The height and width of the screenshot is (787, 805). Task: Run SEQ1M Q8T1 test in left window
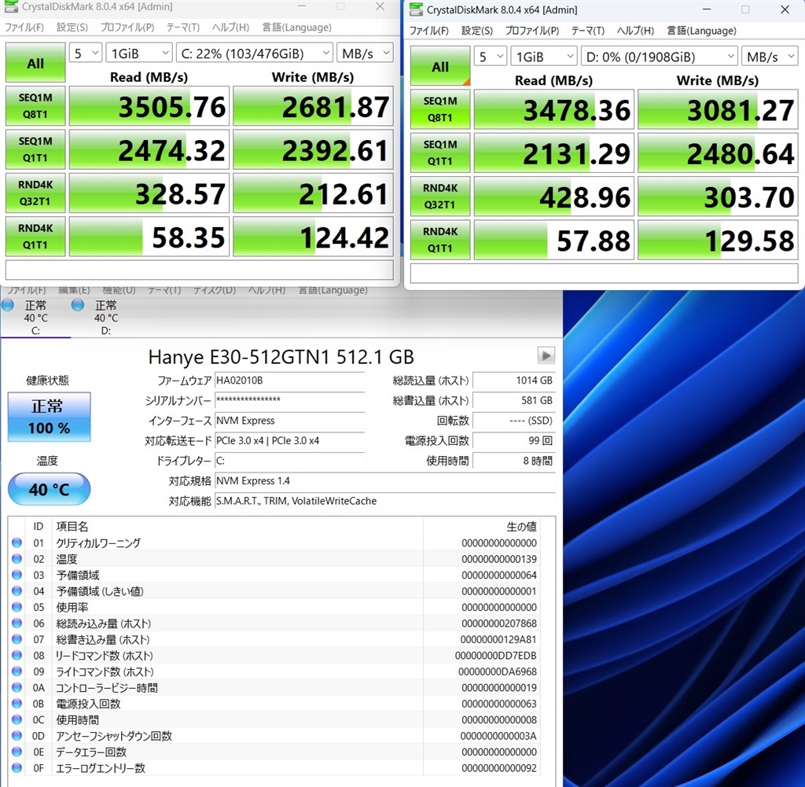click(x=35, y=106)
